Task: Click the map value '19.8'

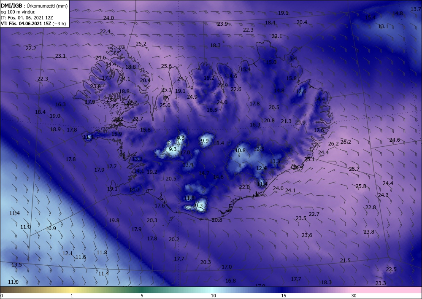Action: tap(114, 220)
